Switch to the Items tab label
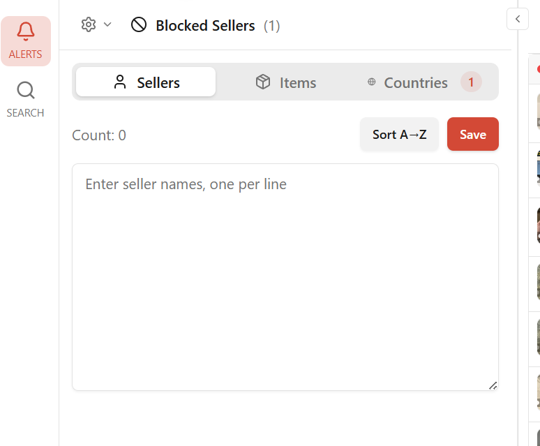The width and height of the screenshot is (540, 446). click(298, 82)
